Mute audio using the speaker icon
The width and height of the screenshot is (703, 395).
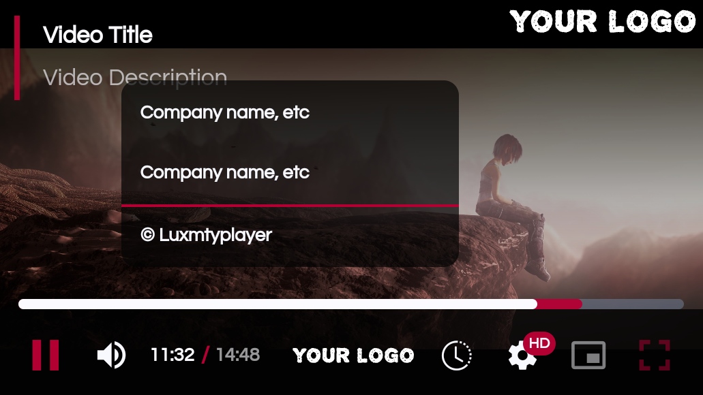(x=111, y=355)
